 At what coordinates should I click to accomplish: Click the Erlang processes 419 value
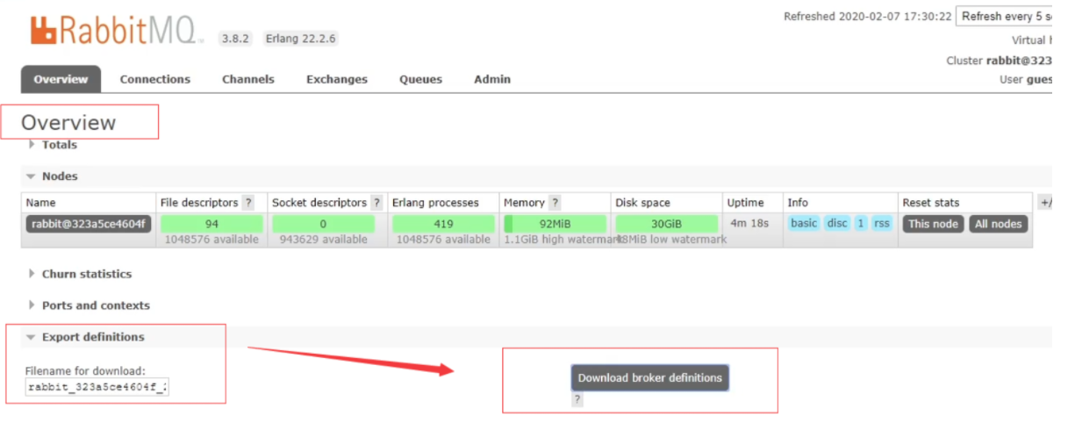443,224
